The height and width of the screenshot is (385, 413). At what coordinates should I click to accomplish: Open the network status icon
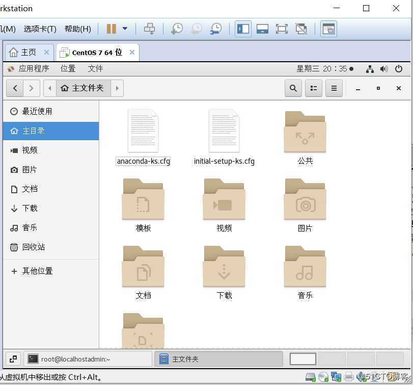[370, 69]
